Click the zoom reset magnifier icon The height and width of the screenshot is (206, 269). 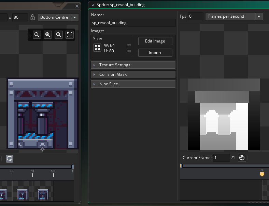(x=48, y=35)
